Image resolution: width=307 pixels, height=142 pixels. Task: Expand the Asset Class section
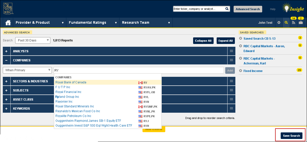pyautogui.click(x=6, y=99)
